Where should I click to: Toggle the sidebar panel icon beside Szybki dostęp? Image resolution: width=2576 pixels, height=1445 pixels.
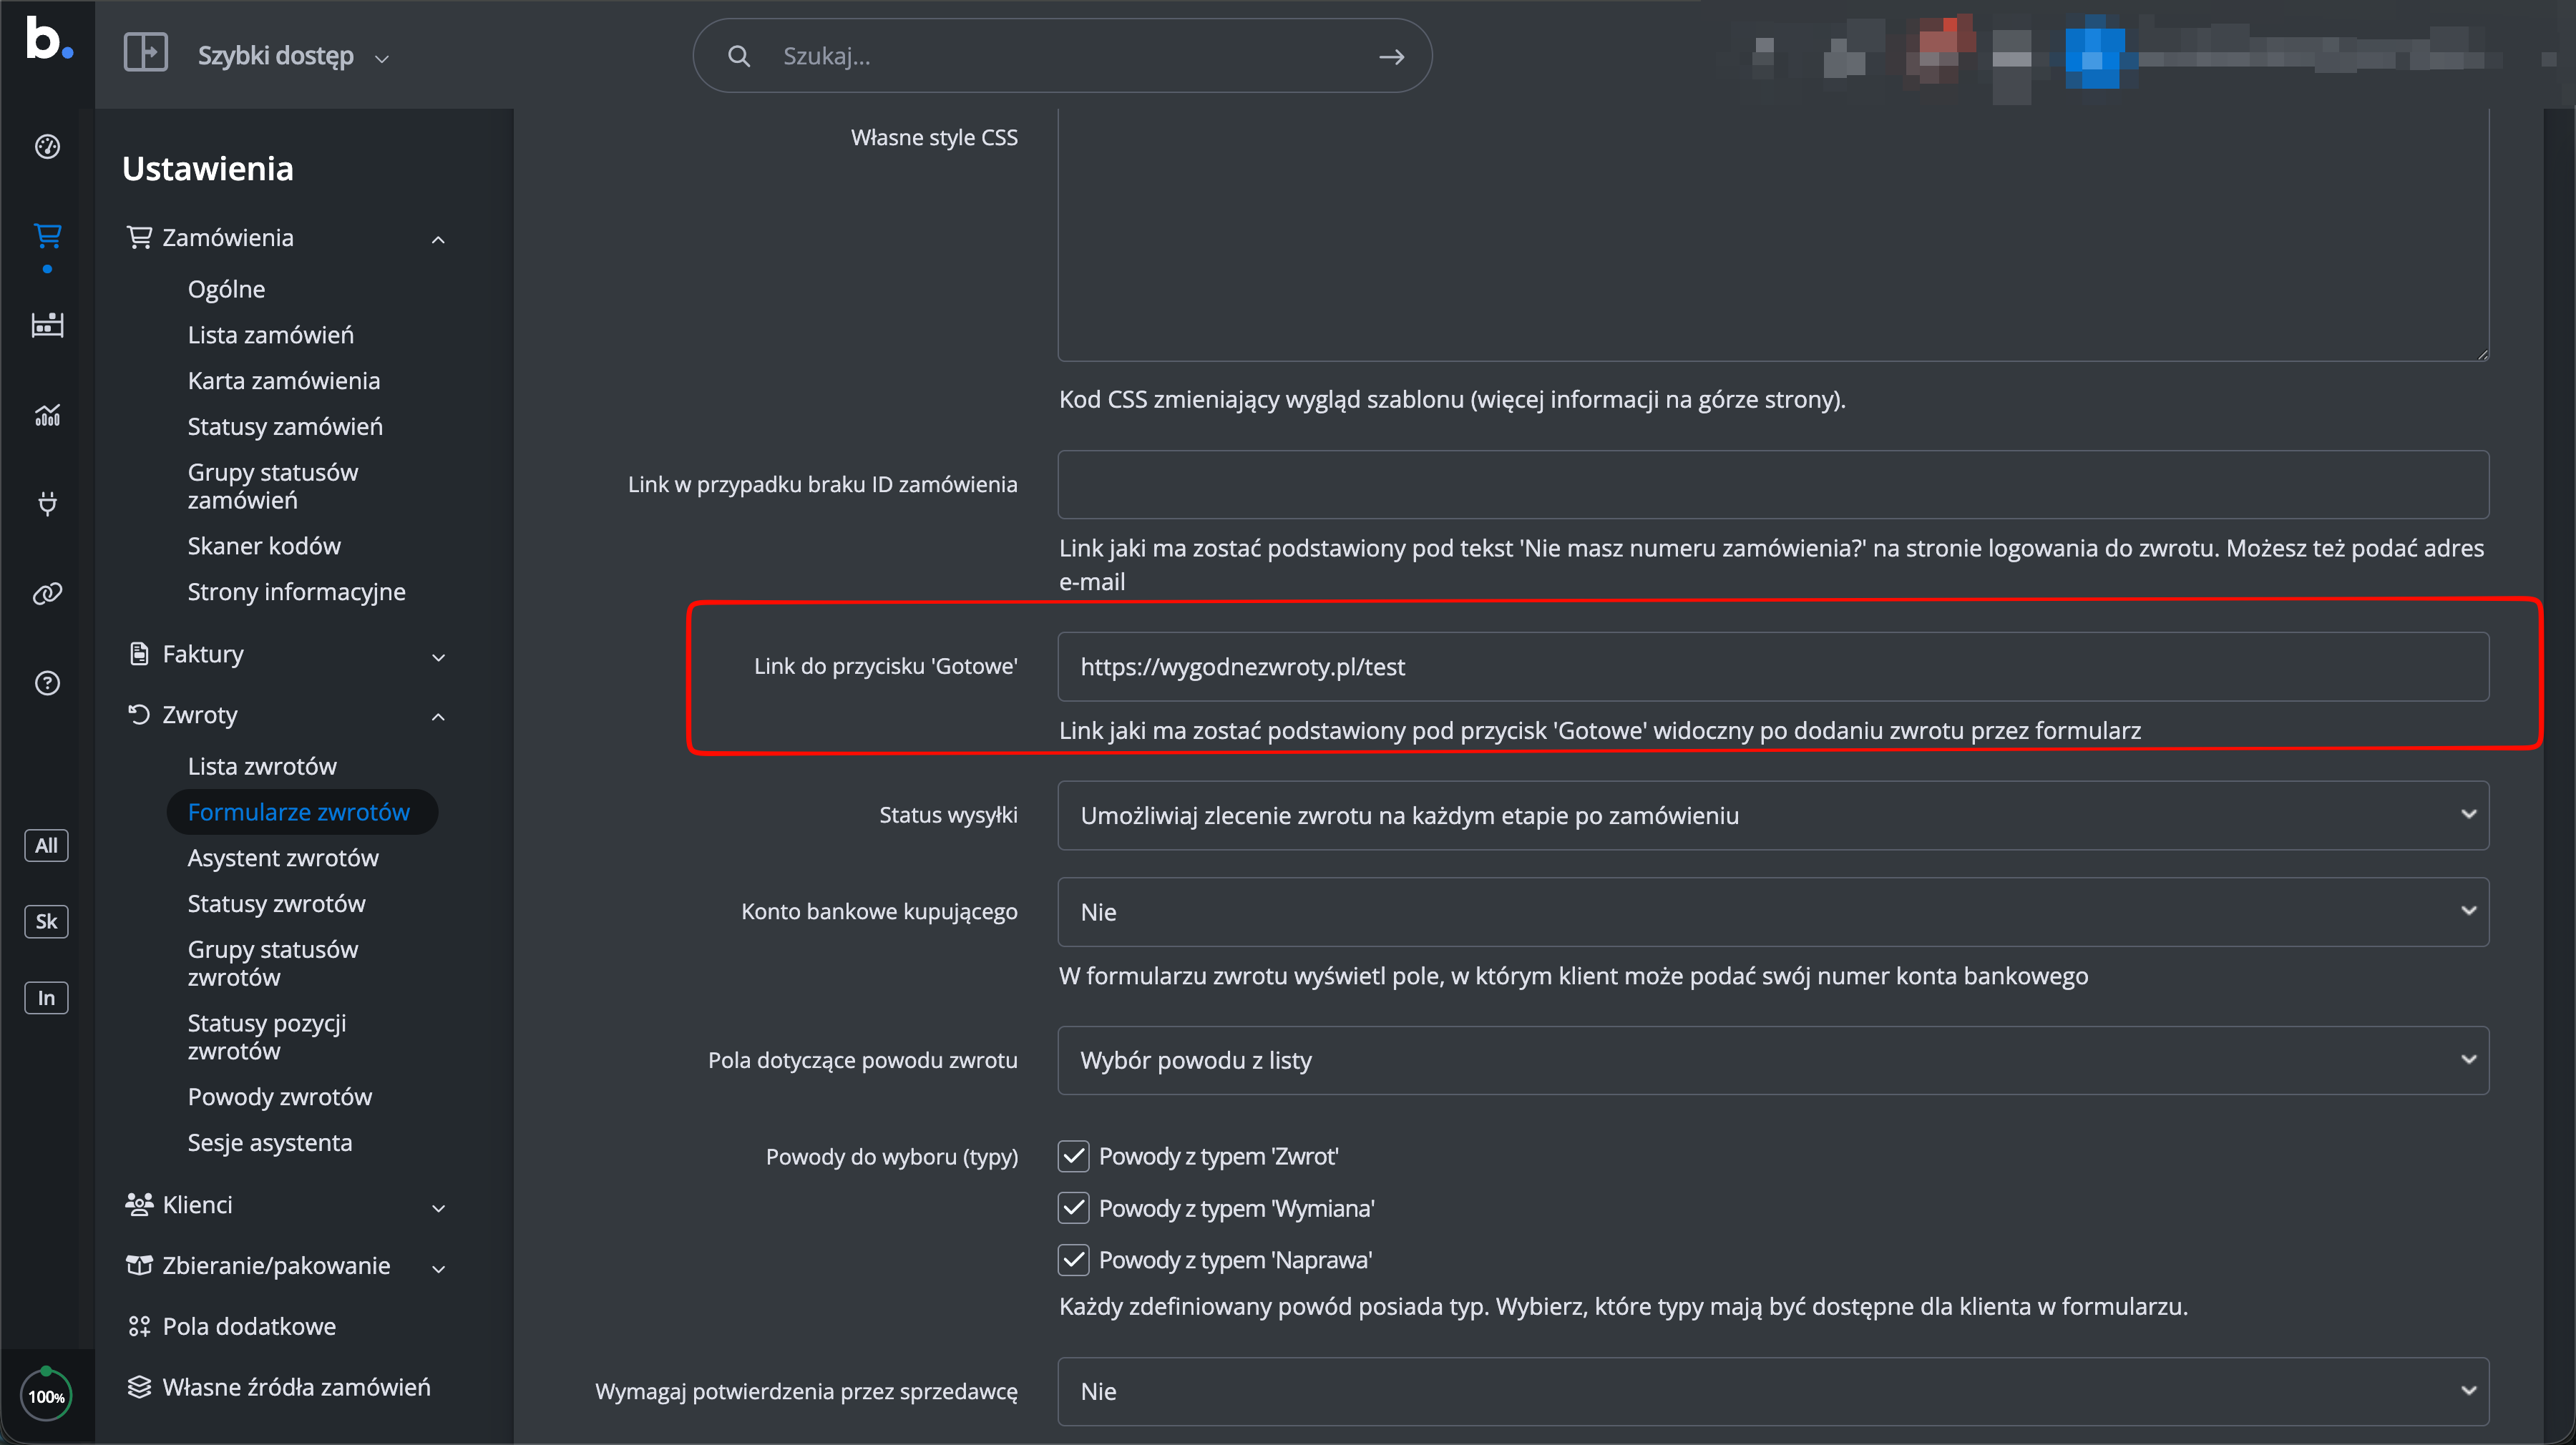pyautogui.click(x=145, y=52)
